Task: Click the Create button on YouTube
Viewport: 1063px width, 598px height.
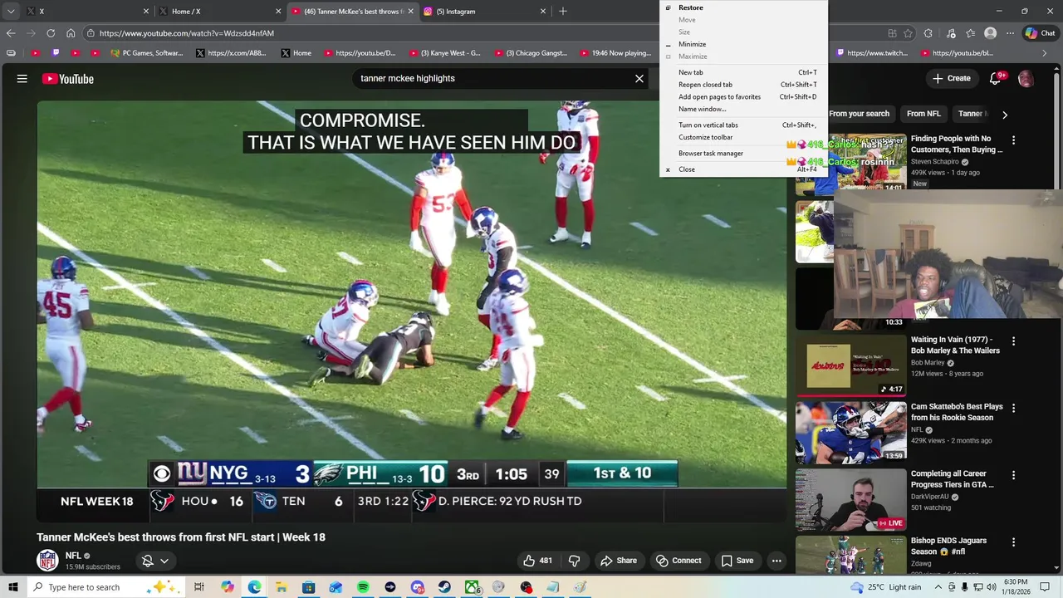Action: pos(951,78)
